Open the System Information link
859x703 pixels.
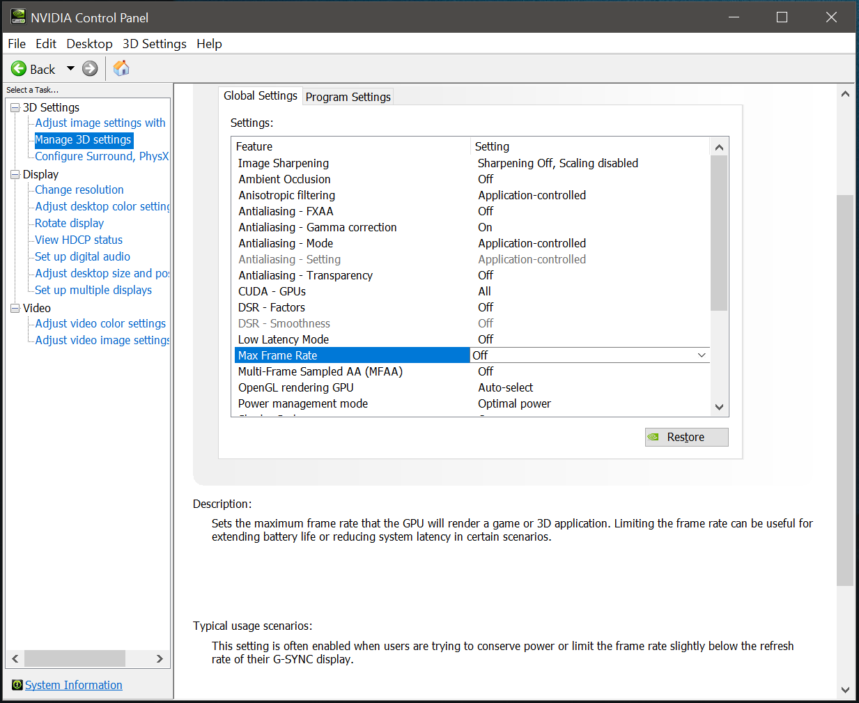point(73,685)
